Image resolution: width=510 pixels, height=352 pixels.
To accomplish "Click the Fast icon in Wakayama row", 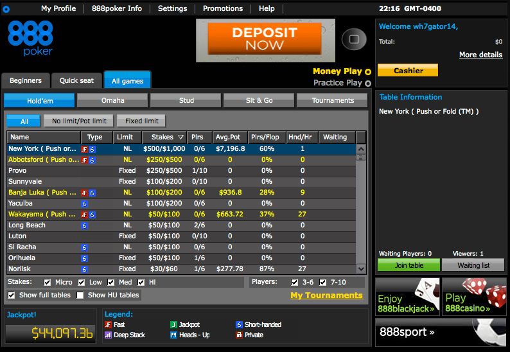I will point(84,215).
